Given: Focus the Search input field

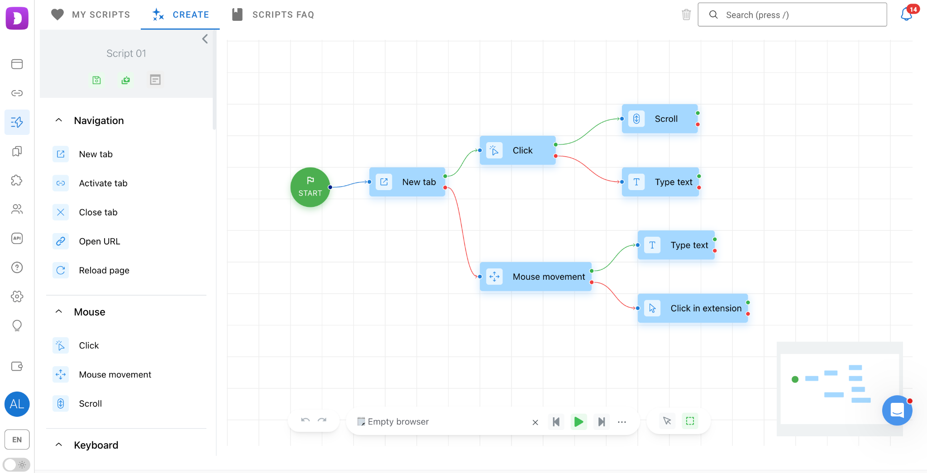Looking at the screenshot, I should [x=792, y=14].
